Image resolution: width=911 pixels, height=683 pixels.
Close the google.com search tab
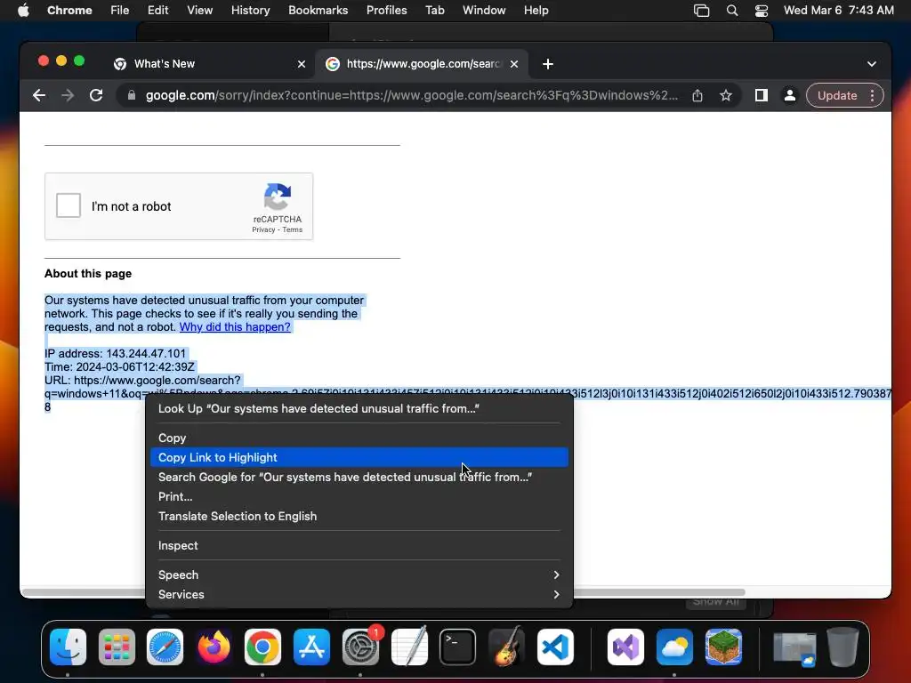tap(514, 64)
